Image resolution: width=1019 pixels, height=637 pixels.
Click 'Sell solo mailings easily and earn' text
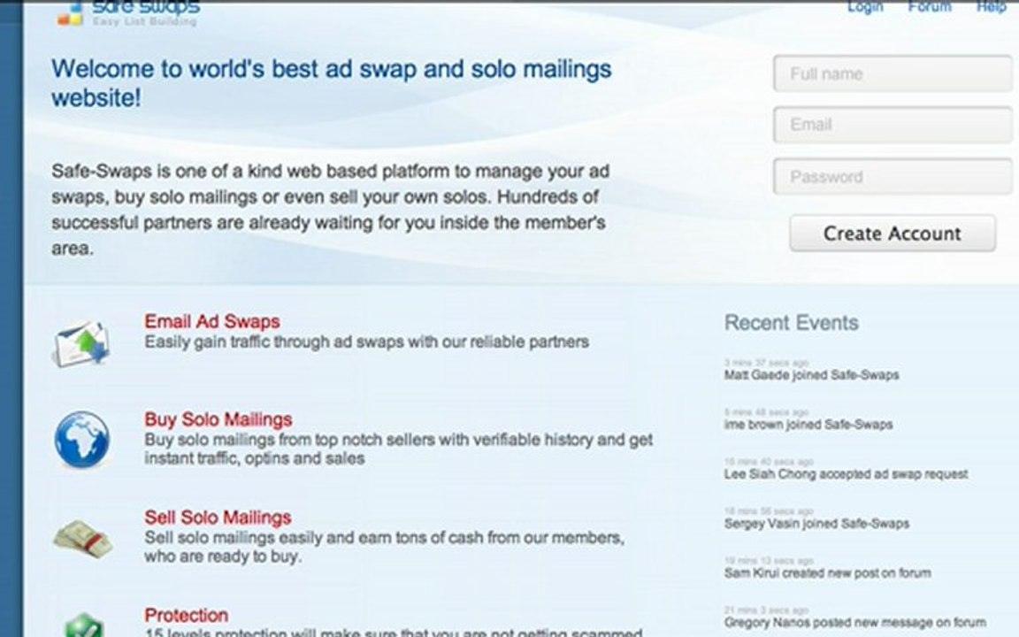[384, 547]
